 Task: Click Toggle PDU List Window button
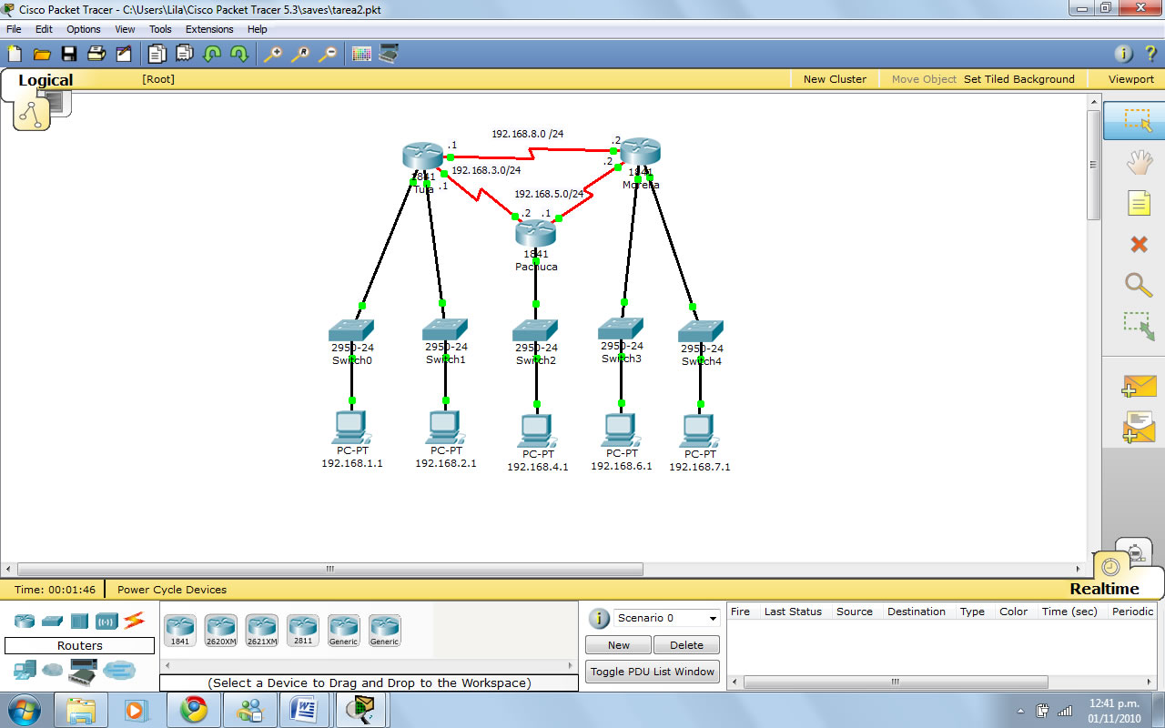coord(653,672)
